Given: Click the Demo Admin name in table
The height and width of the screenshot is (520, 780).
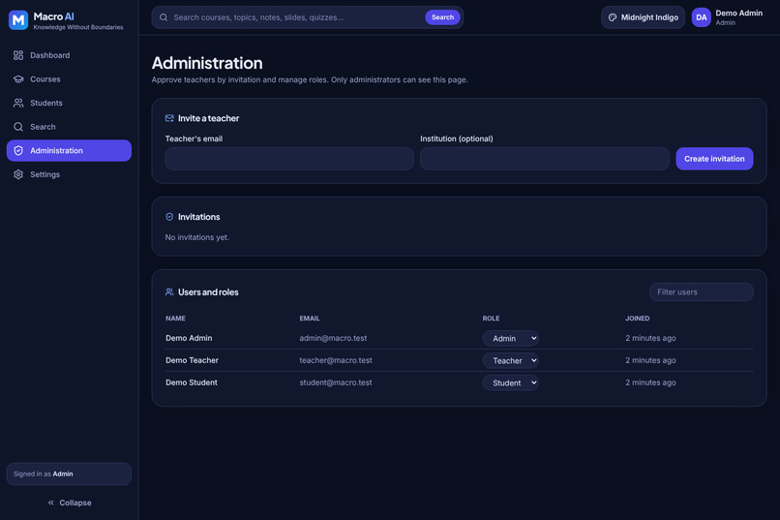Looking at the screenshot, I should pos(189,338).
